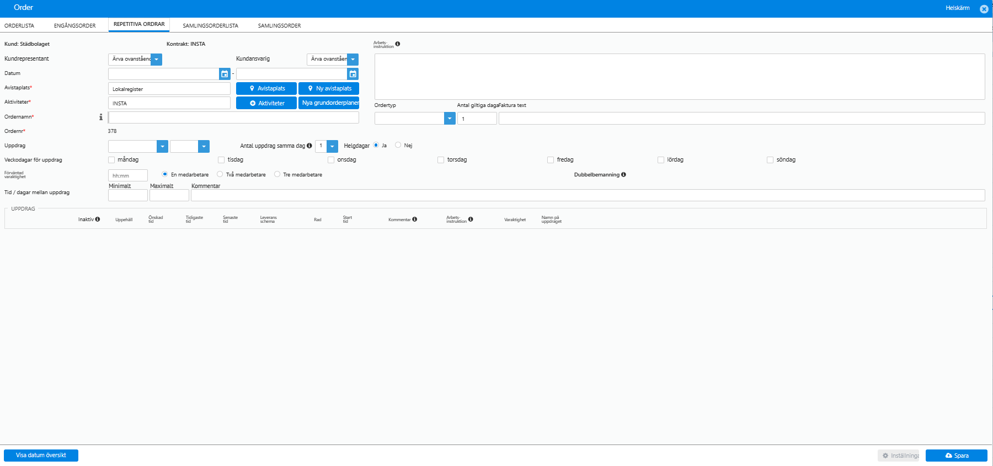Expand the first, wider Uppdrag dropdown
993x466 pixels.
[x=162, y=146]
